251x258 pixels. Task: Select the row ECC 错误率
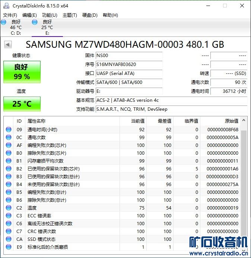click(x=122, y=215)
